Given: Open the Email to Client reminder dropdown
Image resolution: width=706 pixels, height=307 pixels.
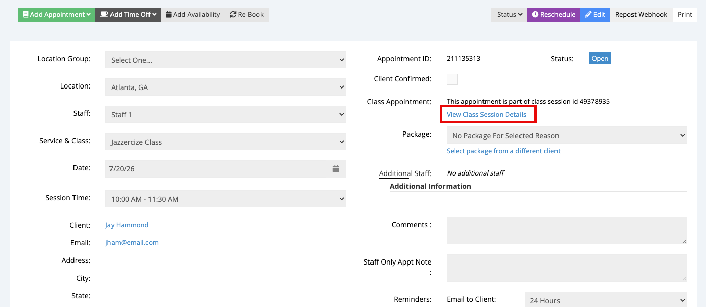Looking at the screenshot, I should [x=606, y=300].
